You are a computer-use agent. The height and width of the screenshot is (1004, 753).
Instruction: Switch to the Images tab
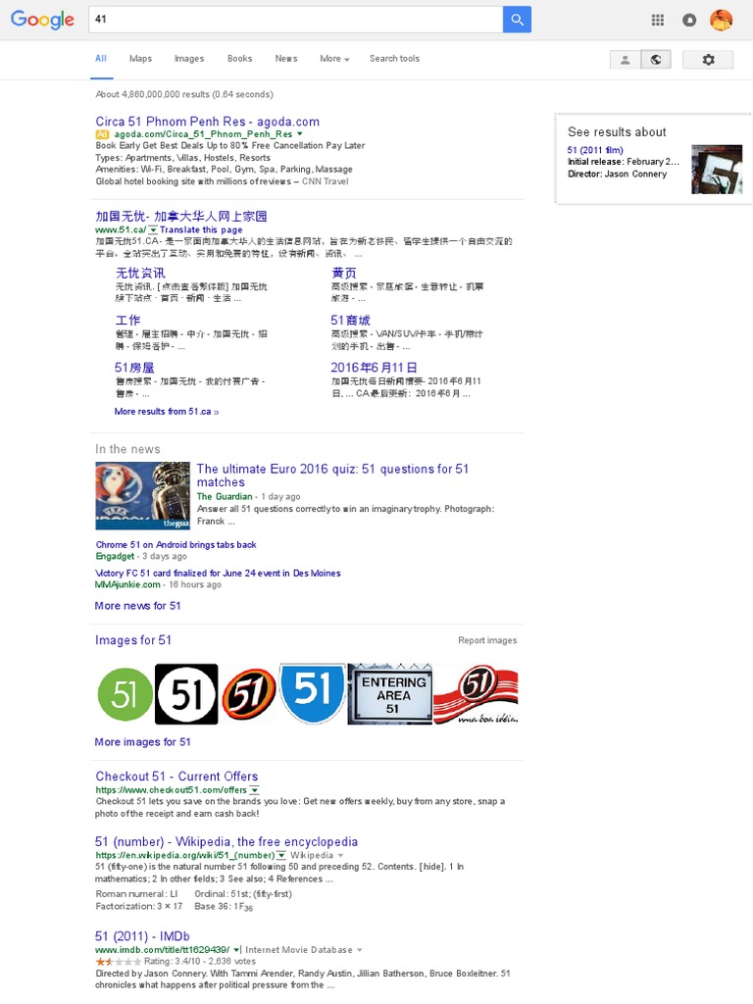[189, 58]
